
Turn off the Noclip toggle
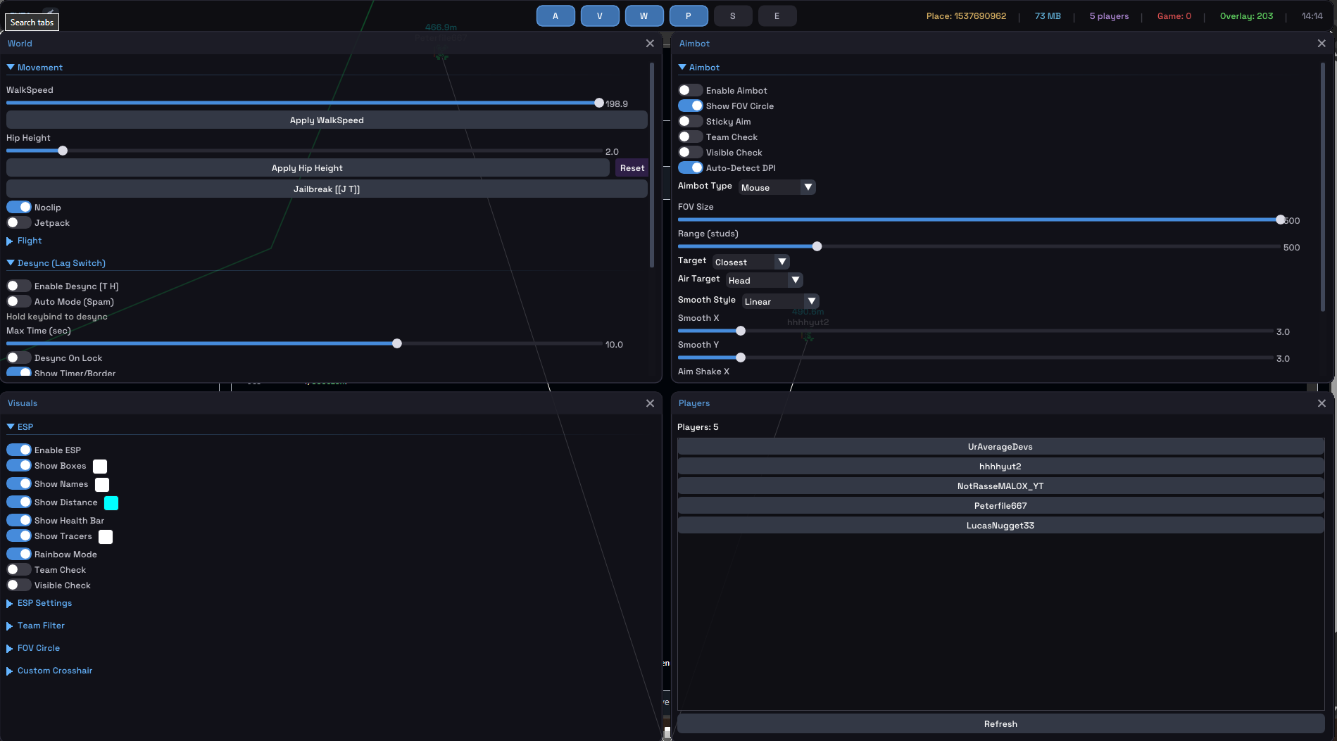click(x=19, y=208)
